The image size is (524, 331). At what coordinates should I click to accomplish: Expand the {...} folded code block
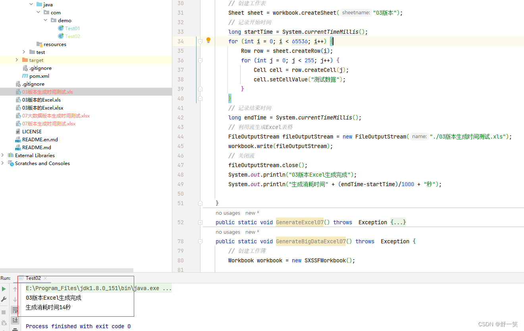398,222
